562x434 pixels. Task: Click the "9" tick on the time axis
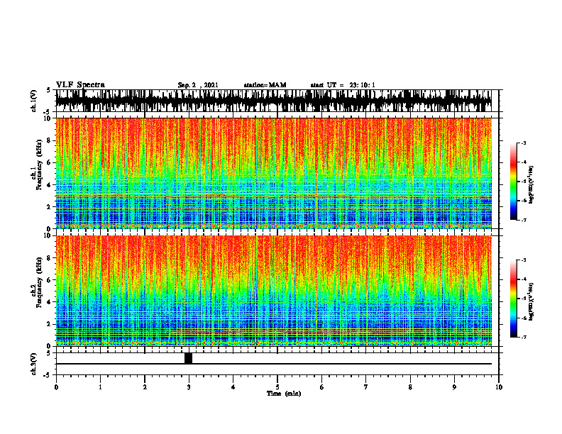tap(454, 387)
